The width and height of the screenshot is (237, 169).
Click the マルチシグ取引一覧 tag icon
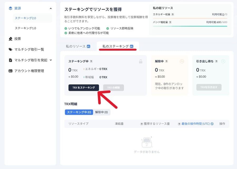coord(11,49)
